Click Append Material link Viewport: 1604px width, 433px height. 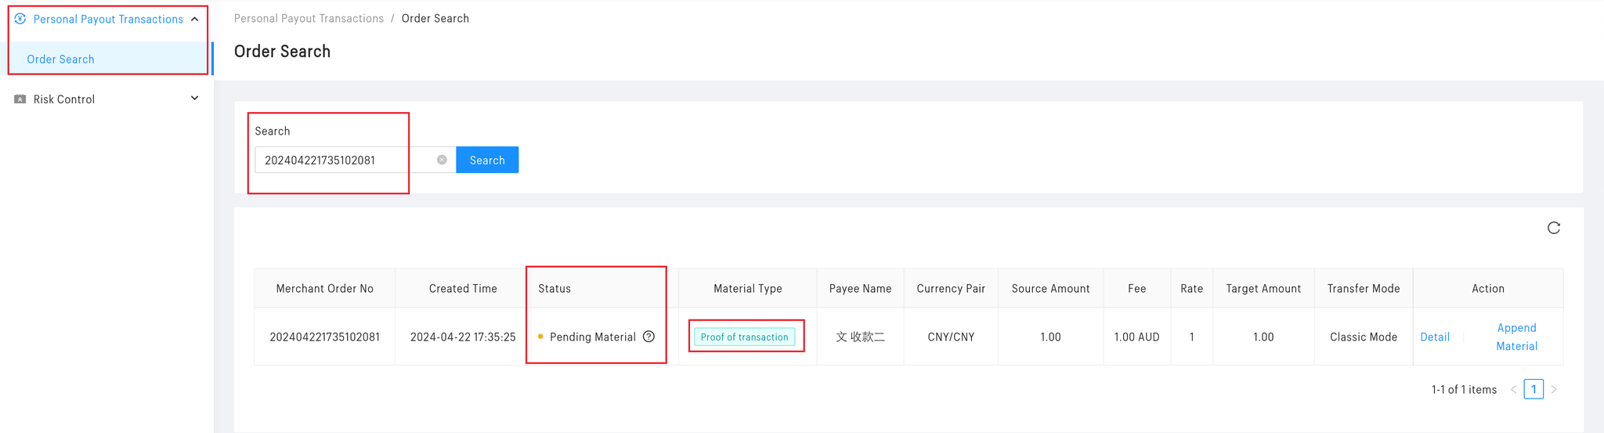click(x=1516, y=337)
